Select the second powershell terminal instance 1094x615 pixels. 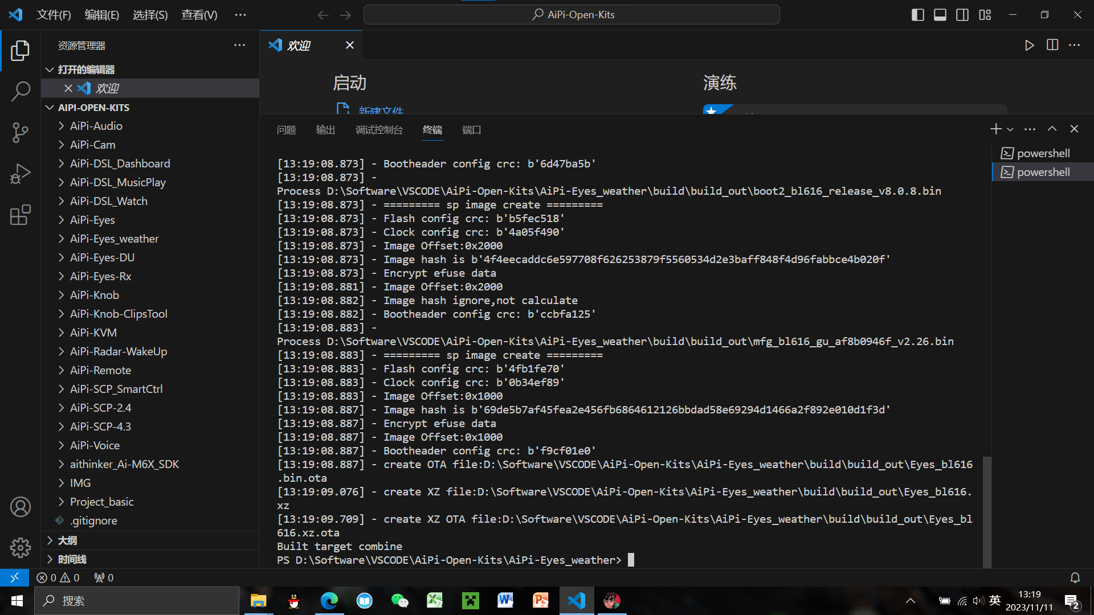1043,172
